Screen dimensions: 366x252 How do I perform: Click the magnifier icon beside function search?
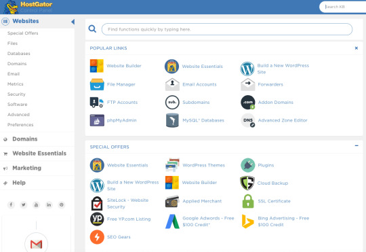coord(92,29)
